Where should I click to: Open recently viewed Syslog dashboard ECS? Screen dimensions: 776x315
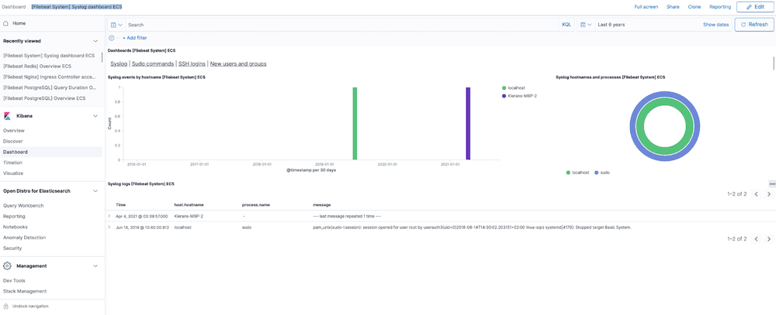(48, 55)
